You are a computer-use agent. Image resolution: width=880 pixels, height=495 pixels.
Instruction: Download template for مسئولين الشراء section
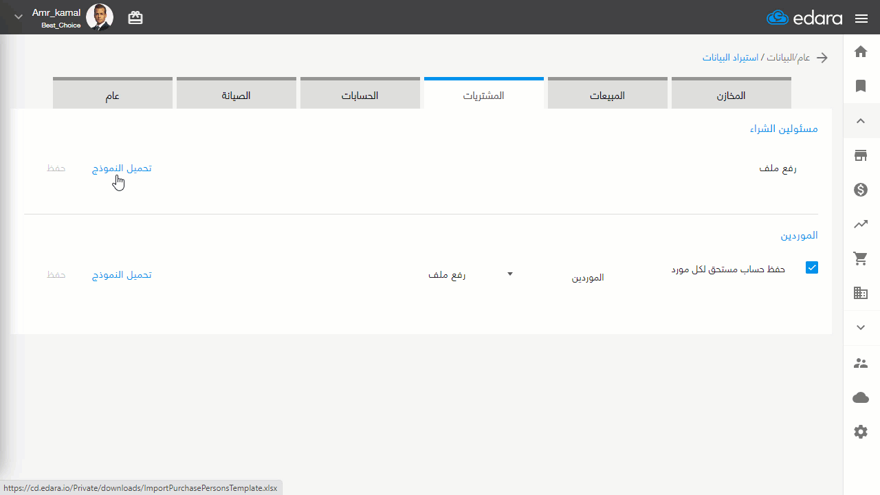[122, 168]
